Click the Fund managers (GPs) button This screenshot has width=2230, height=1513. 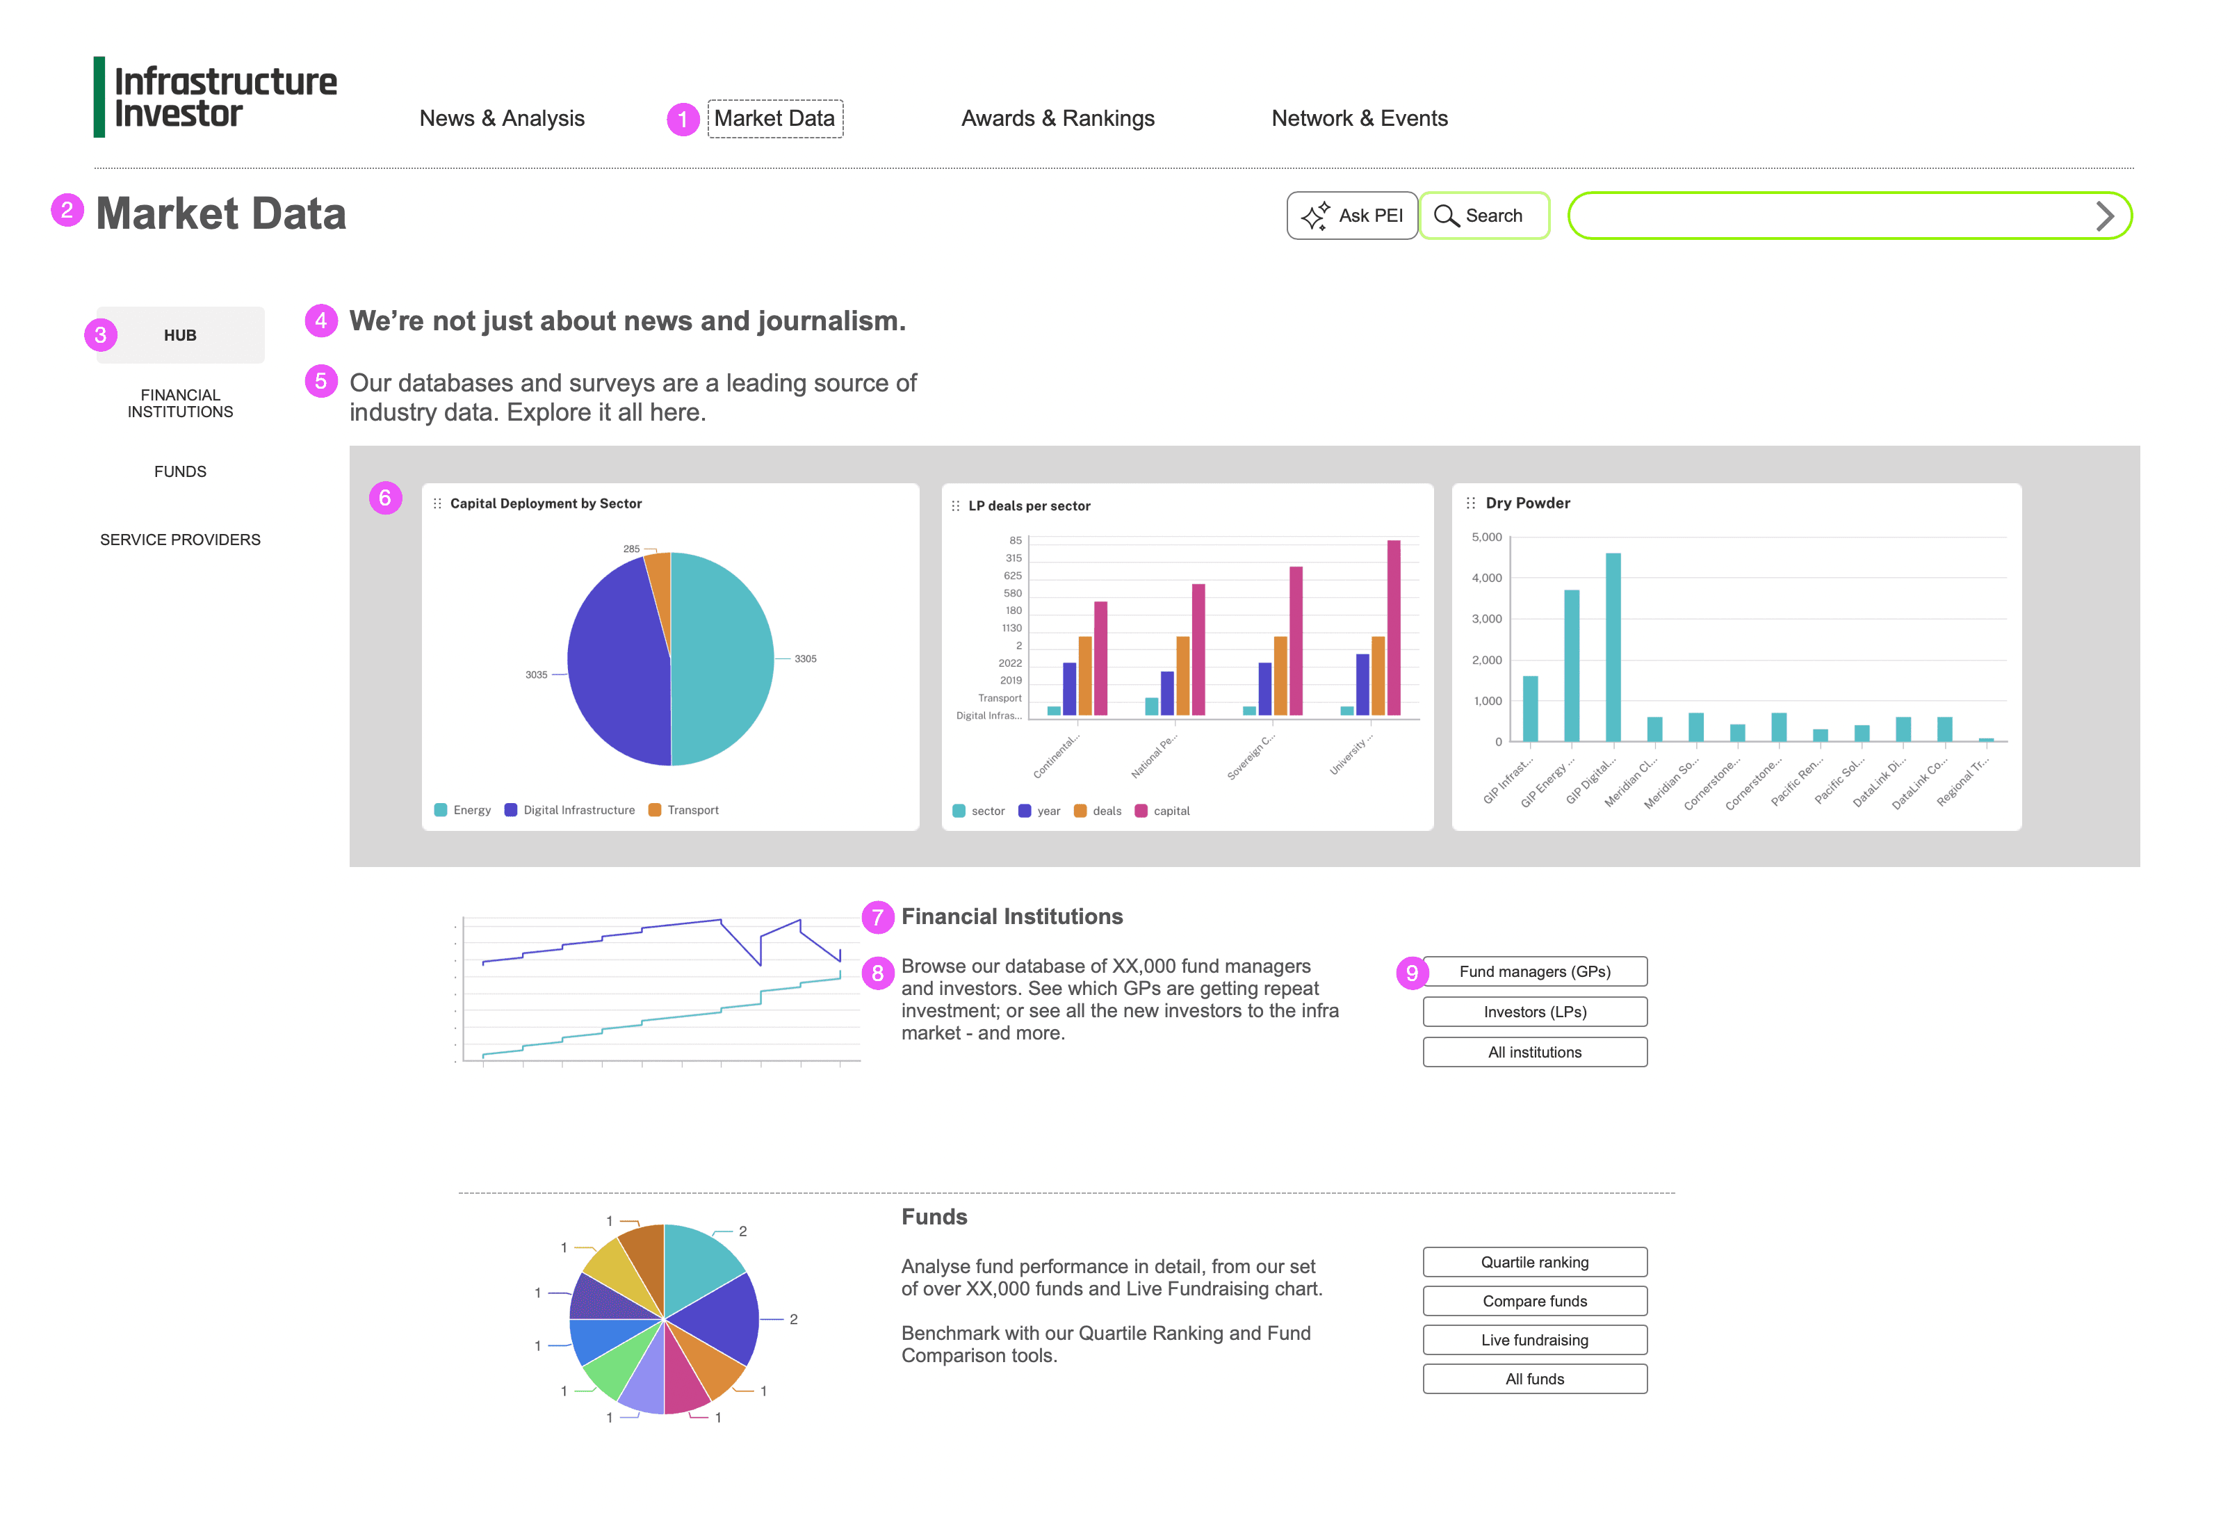(1534, 971)
